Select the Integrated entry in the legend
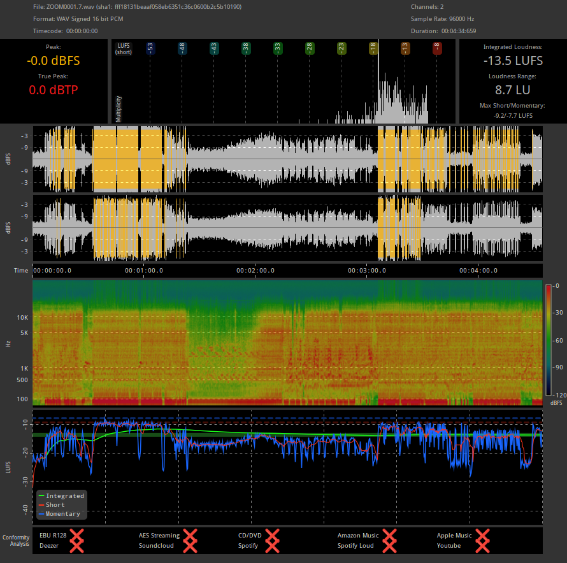 [64, 495]
